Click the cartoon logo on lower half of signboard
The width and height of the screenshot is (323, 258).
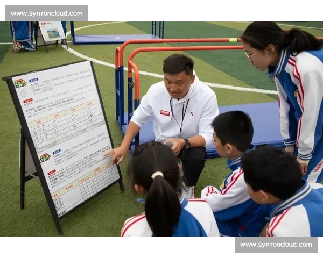click(45, 157)
